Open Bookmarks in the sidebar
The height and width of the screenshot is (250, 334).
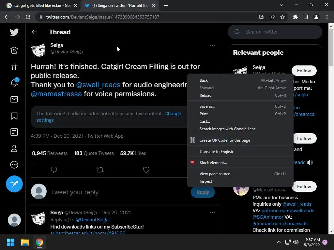[14, 116]
